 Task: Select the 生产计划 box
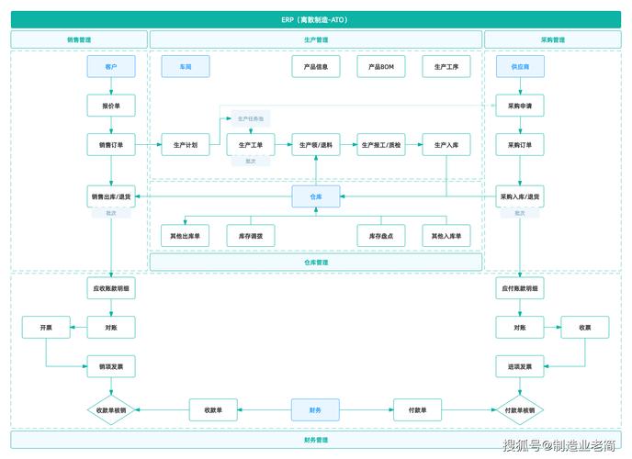click(186, 144)
